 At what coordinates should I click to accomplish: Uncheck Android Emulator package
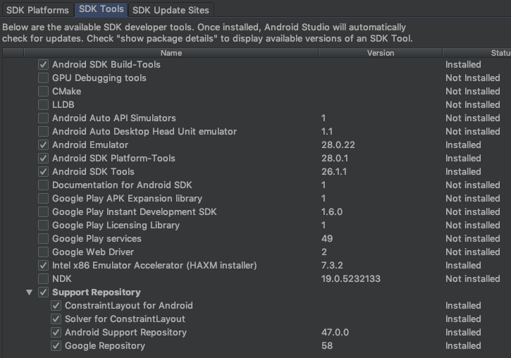(x=44, y=145)
